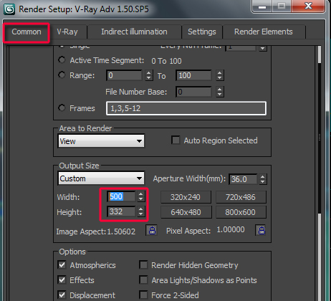331x301 pixels.
Task: Uncheck the Displacement option
Action: [x=62, y=295]
